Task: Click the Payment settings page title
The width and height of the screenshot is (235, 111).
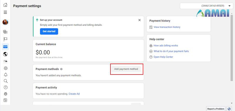Action: pyautogui.click(x=27, y=6)
